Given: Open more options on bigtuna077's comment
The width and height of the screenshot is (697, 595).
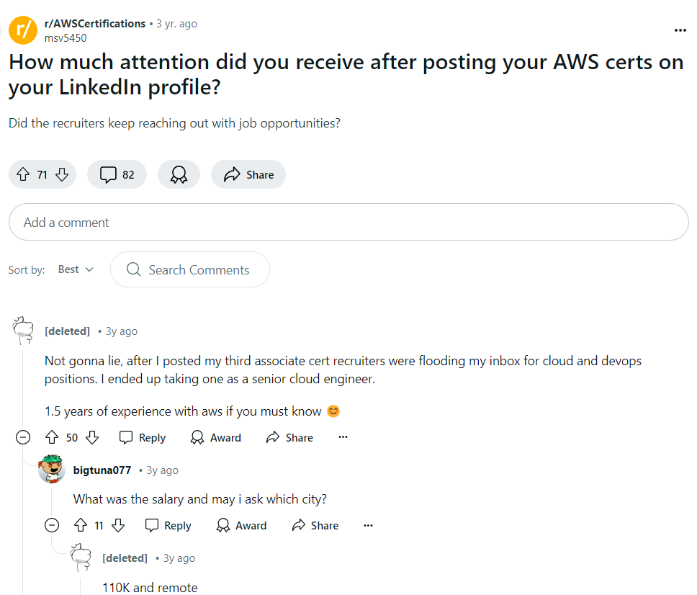Looking at the screenshot, I should click(369, 525).
